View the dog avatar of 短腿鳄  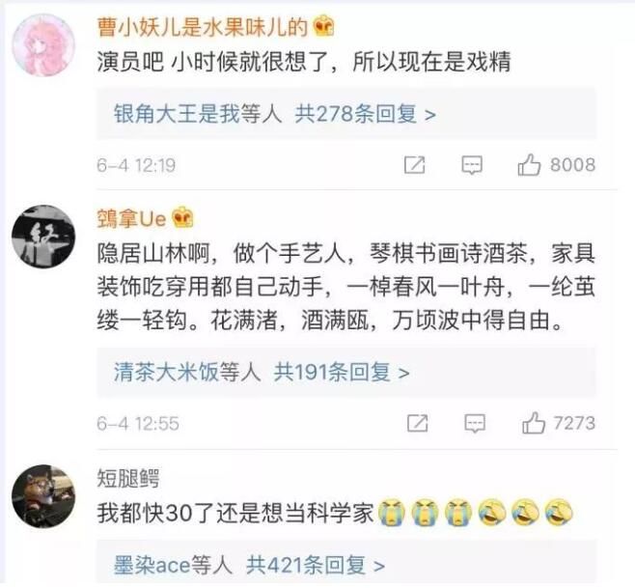pyautogui.click(x=43, y=496)
